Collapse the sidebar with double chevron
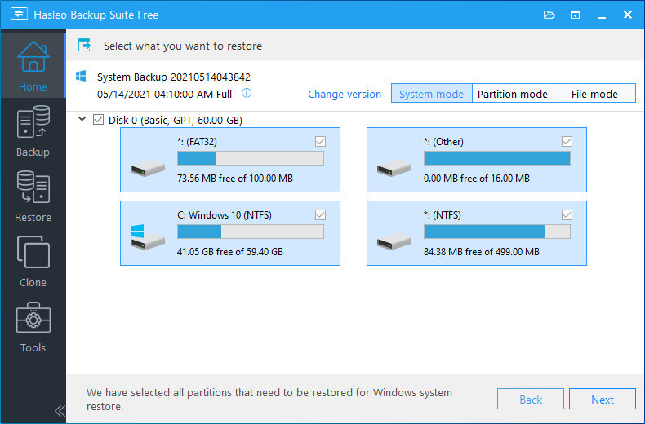This screenshot has height=424, width=645. tap(60, 410)
